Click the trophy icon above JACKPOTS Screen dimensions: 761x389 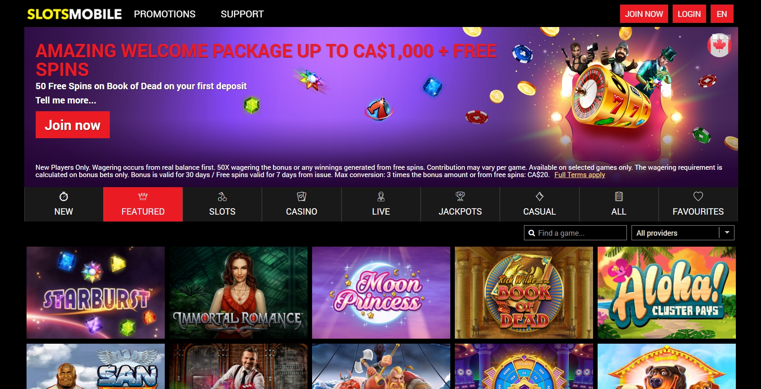click(x=460, y=196)
